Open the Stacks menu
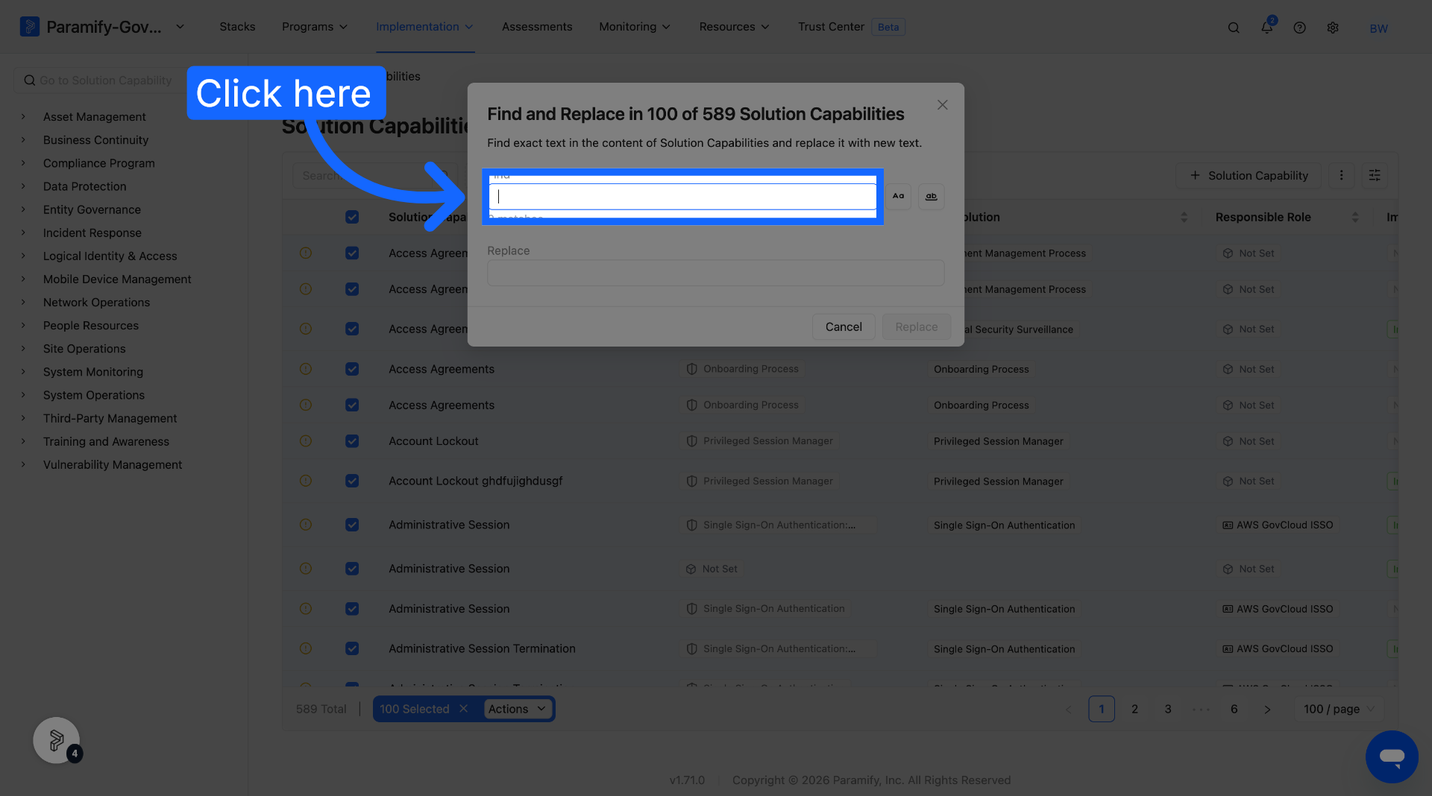Viewport: 1432px width, 796px height. 237,27
